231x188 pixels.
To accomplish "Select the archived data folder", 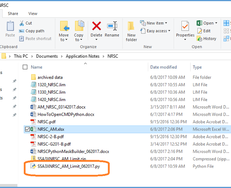I will (x=50, y=77).
